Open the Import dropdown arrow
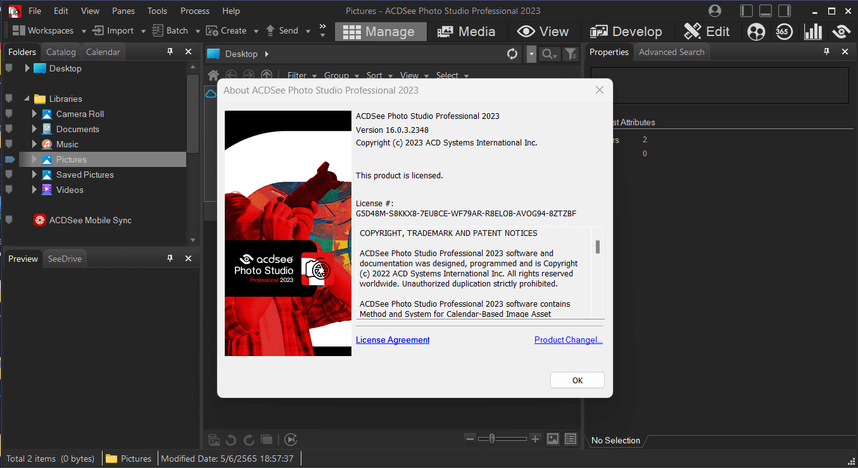858x468 pixels. pyautogui.click(x=143, y=31)
